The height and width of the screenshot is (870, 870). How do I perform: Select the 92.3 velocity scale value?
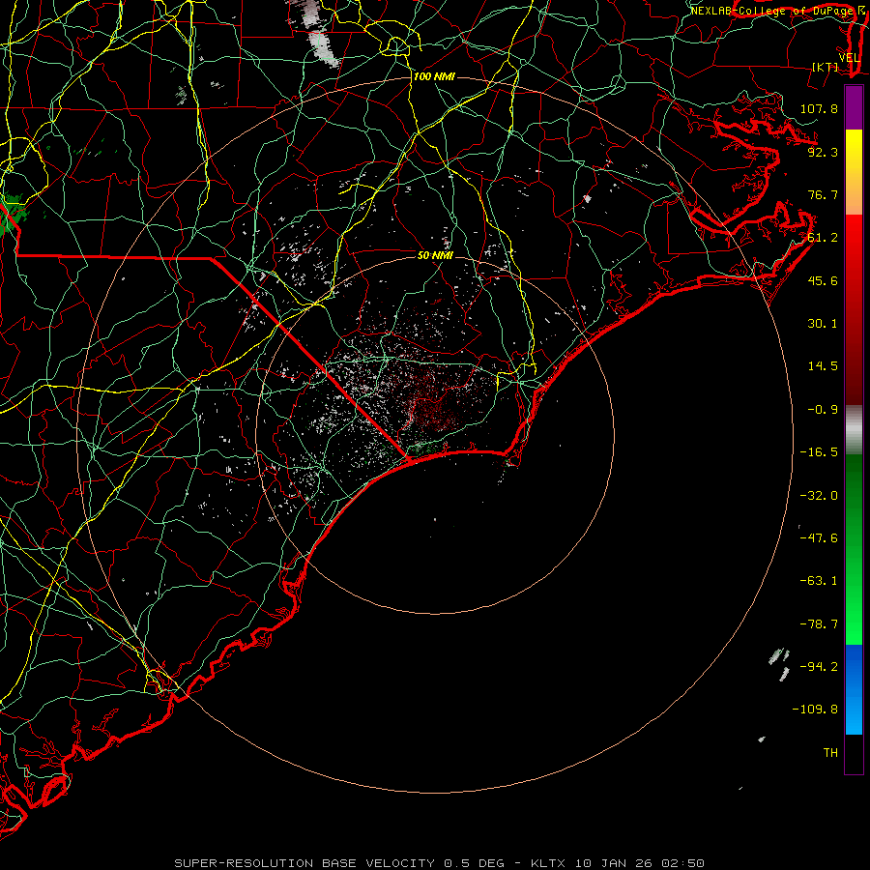pos(823,152)
